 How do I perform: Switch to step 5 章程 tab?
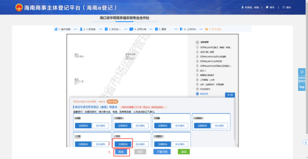click(161, 29)
